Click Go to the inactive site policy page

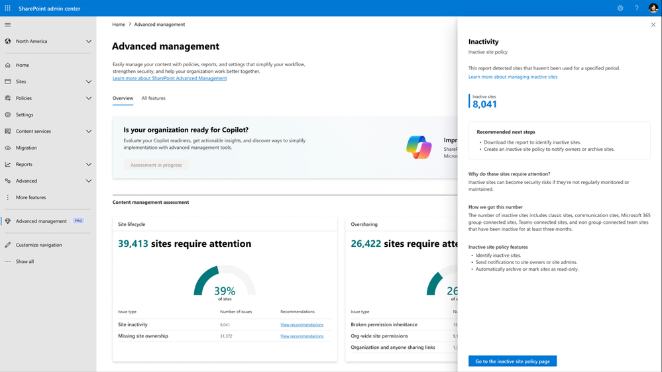[512, 361]
